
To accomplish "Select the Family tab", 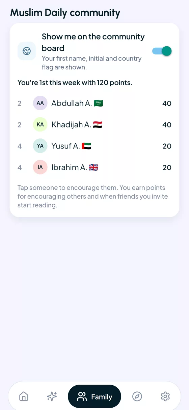I will click(x=94, y=396).
